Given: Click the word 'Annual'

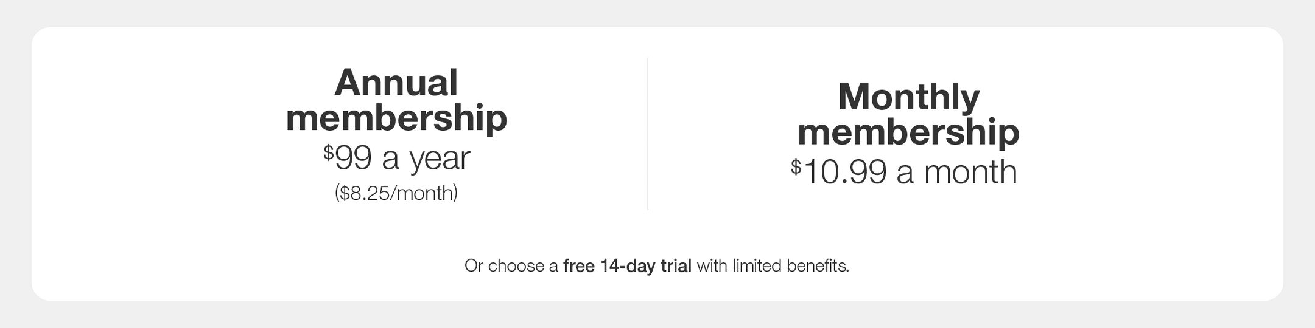Looking at the screenshot, I should click(396, 83).
